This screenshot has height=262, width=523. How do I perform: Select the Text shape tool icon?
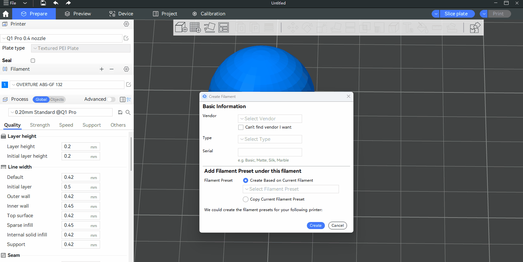pyautogui.click(x=408, y=28)
